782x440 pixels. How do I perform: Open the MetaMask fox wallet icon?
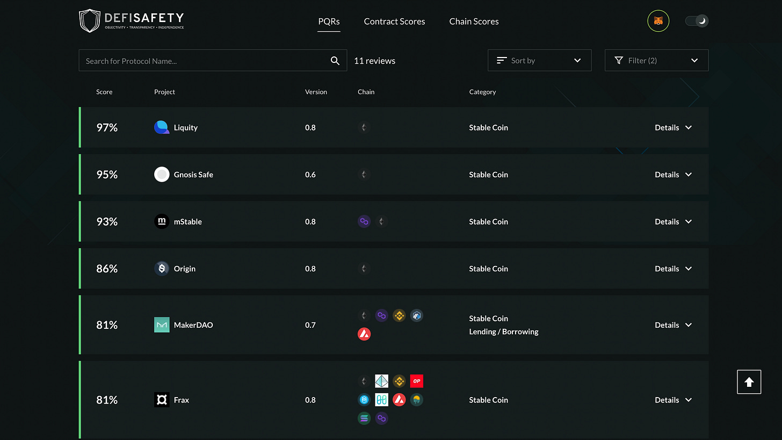pyautogui.click(x=658, y=21)
